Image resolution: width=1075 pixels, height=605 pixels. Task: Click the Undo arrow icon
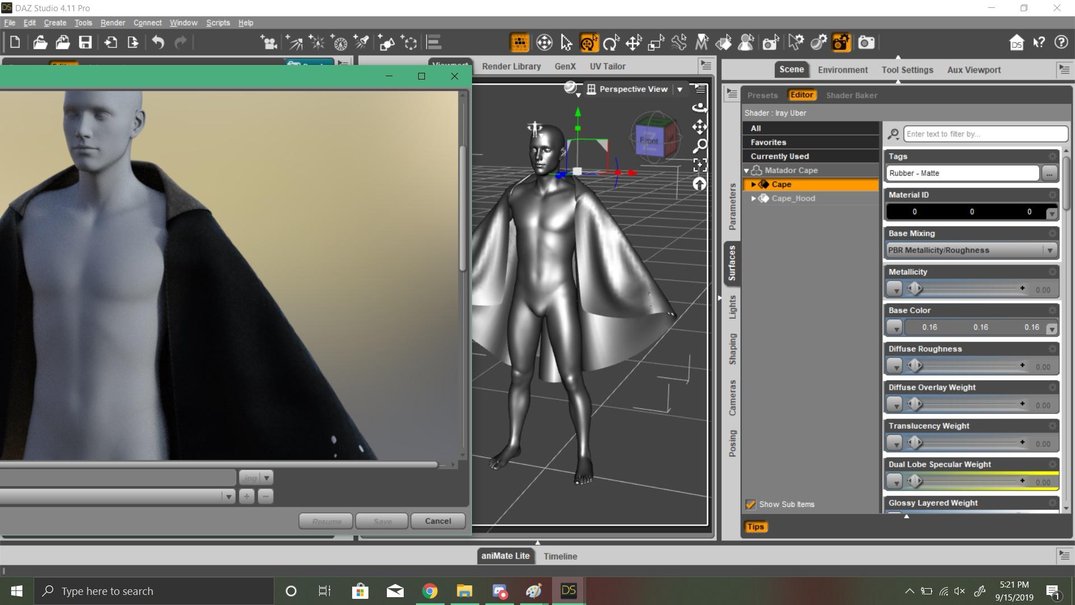[x=158, y=43]
